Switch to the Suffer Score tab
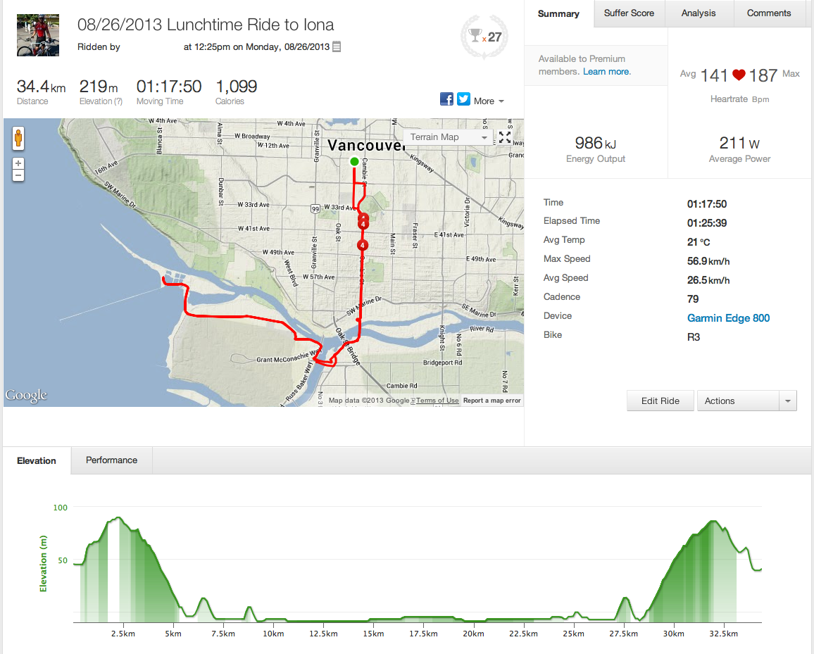This screenshot has height=654, width=814. click(x=629, y=13)
